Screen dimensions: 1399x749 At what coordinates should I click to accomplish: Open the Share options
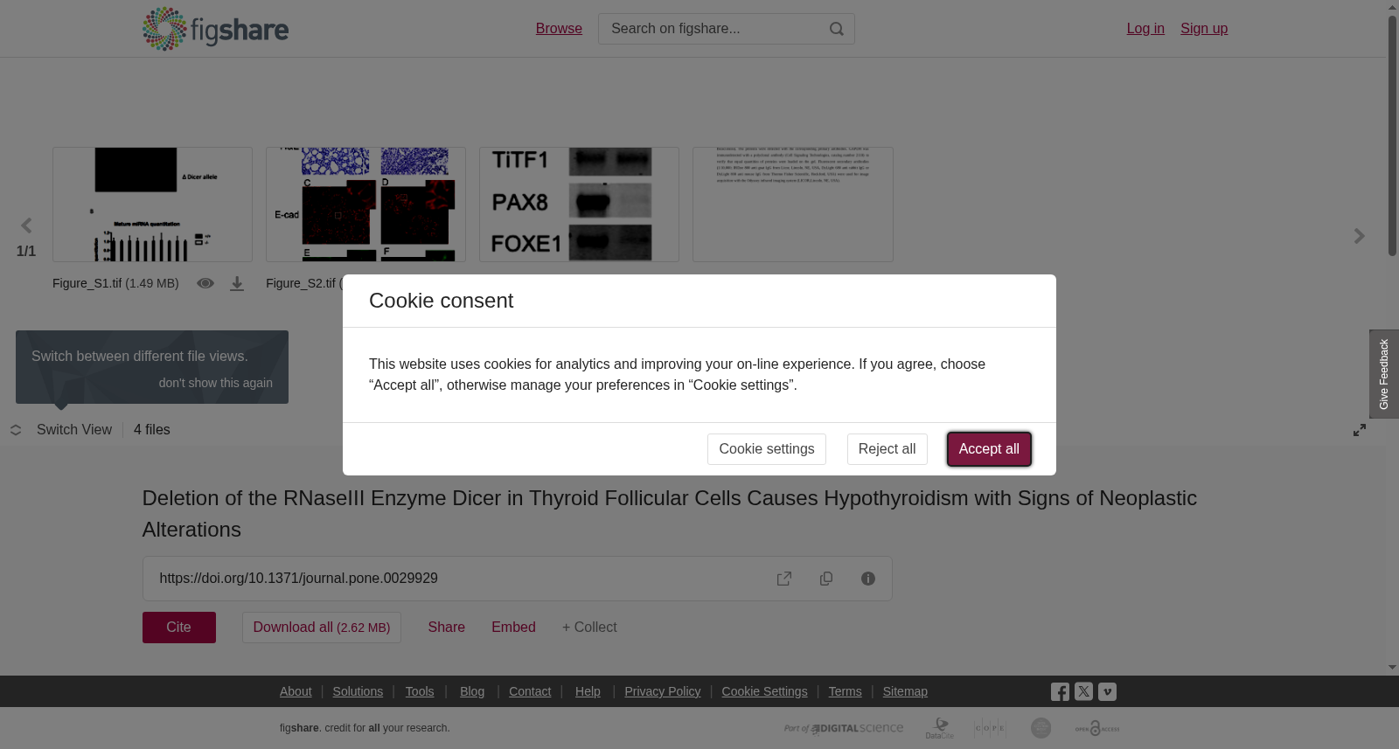click(447, 628)
